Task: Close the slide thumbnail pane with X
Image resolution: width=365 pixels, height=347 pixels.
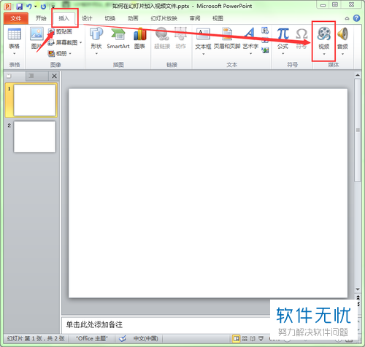Action: coord(54,76)
